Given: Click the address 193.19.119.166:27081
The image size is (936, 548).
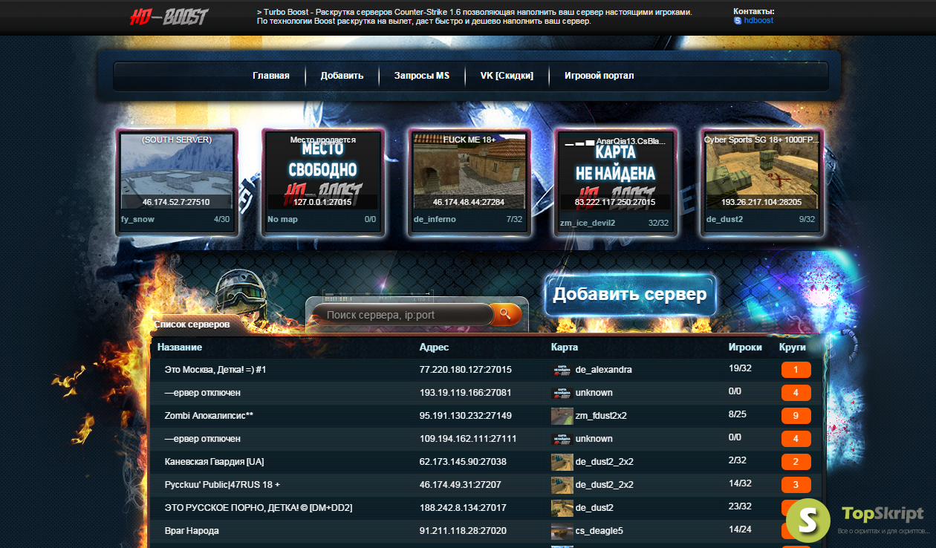Looking at the screenshot, I should pyautogui.click(x=466, y=393).
